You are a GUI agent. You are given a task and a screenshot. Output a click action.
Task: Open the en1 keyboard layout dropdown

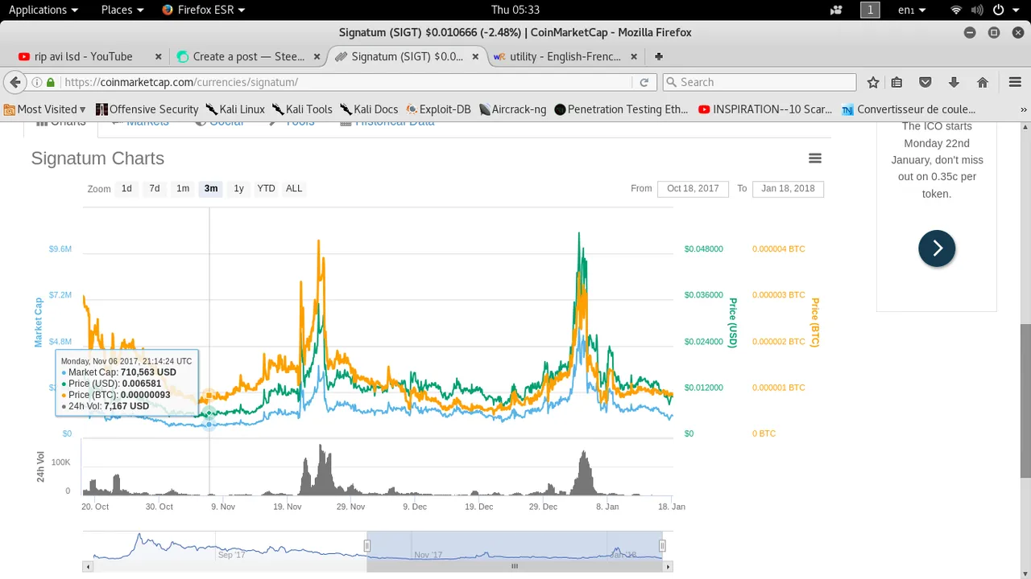point(912,10)
